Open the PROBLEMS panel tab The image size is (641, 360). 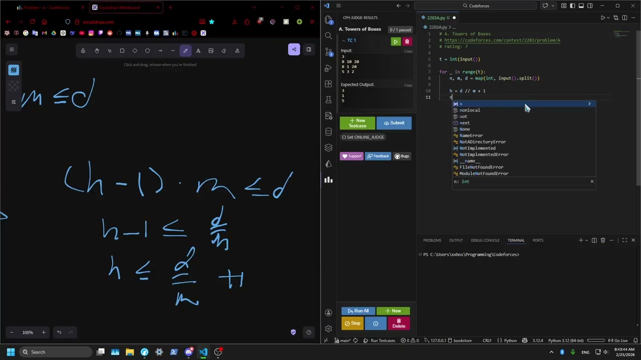click(432, 240)
